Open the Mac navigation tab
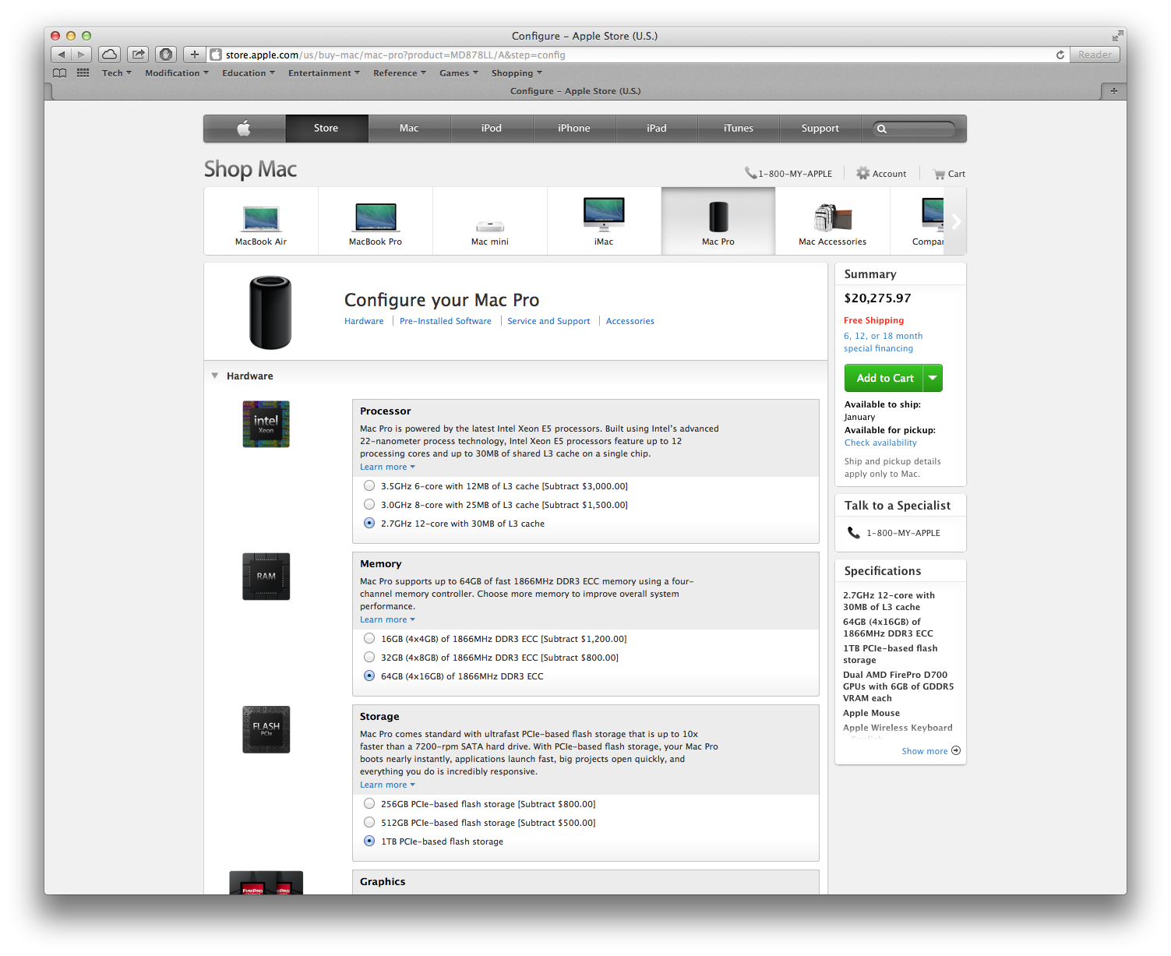The height and width of the screenshot is (956, 1171). pos(409,129)
